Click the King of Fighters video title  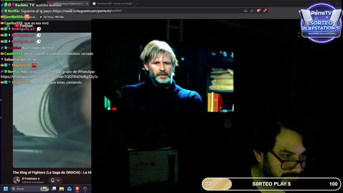point(52,172)
